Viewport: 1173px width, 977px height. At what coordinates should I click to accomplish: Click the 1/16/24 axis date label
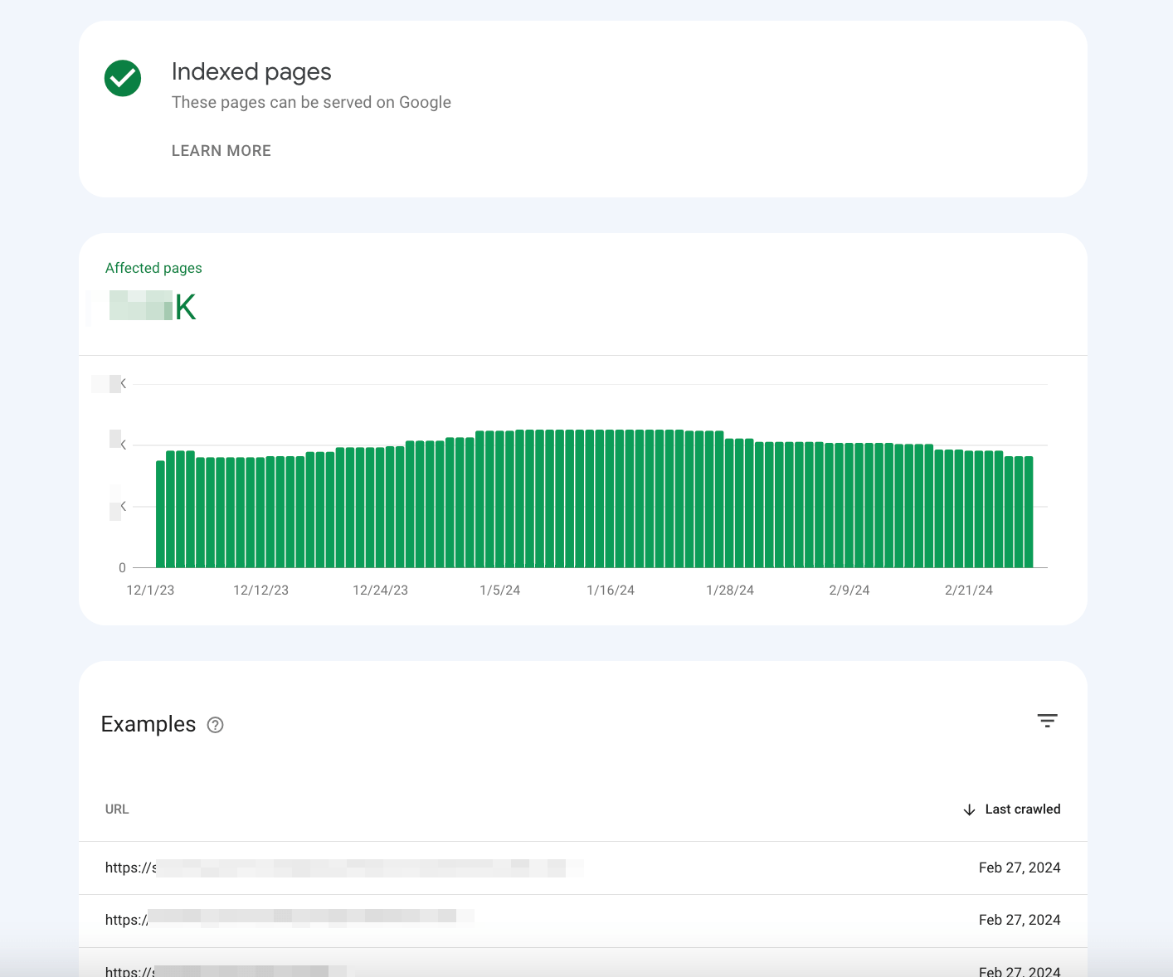click(611, 591)
